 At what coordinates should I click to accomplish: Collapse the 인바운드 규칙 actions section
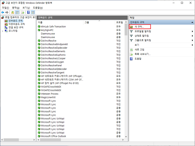pyautogui.click(x=192, y=22)
